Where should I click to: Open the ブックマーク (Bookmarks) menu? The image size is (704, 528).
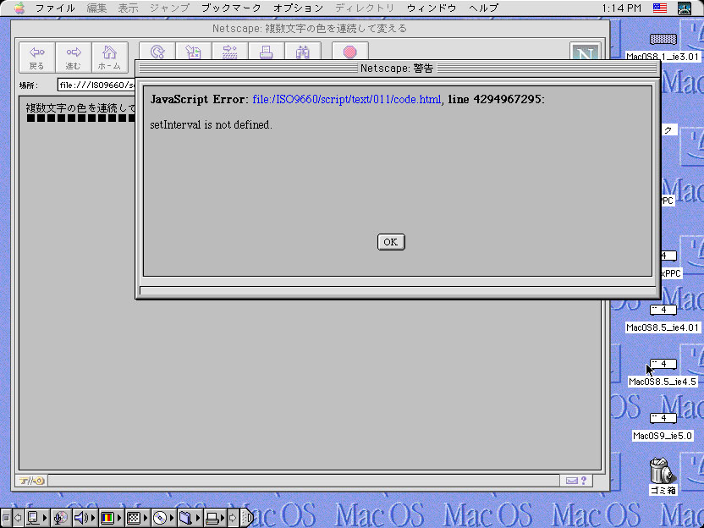coord(231,8)
